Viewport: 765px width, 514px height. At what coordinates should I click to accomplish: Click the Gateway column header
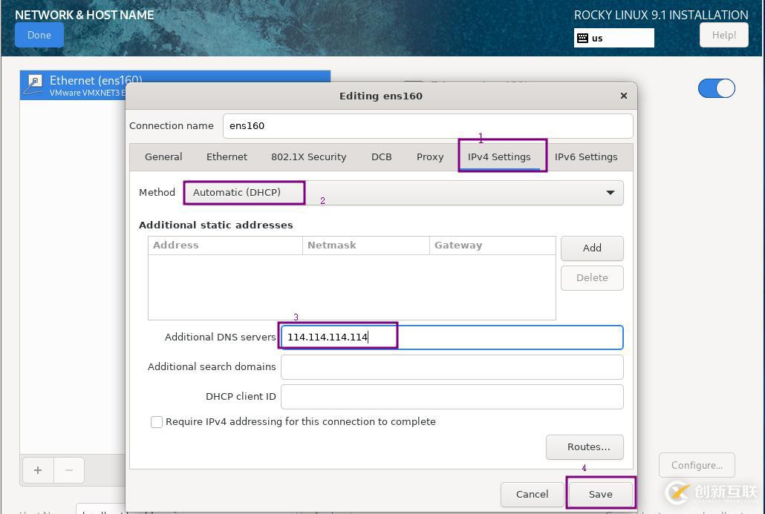492,246
